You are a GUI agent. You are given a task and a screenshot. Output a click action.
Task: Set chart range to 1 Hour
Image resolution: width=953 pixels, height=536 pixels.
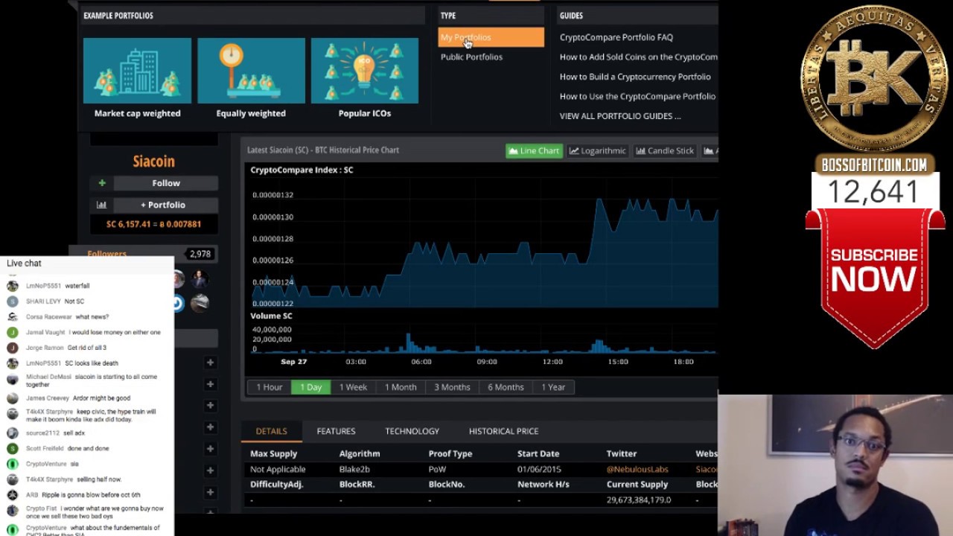270,387
